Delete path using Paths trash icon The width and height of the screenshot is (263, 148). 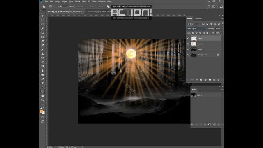pyautogui.click(x=219, y=125)
